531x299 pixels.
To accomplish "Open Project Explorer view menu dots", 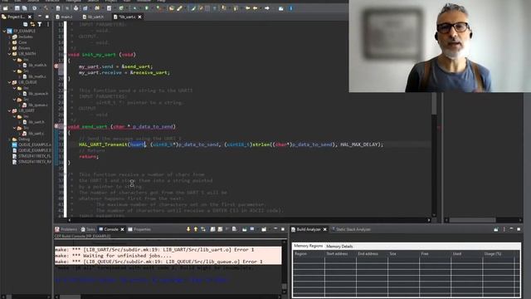I will coord(48,24).
